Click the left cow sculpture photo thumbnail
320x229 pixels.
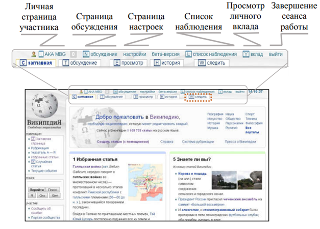(x=224, y=180)
